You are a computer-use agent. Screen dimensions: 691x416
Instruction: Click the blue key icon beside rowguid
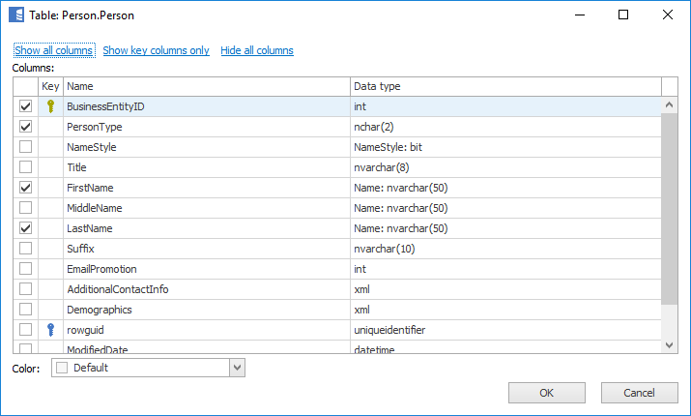[51, 330]
